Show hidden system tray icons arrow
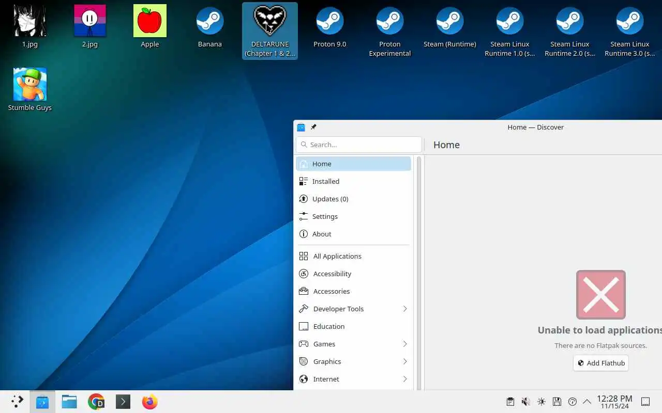The image size is (662, 413). click(x=587, y=402)
